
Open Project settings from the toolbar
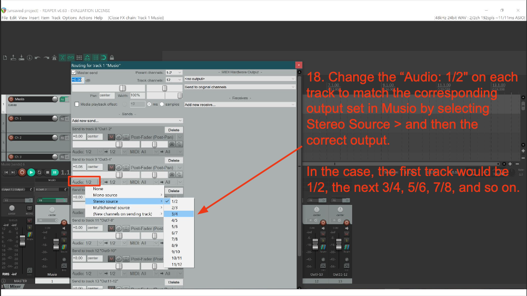coord(29,57)
